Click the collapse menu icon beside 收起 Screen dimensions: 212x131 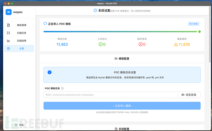(16, 125)
